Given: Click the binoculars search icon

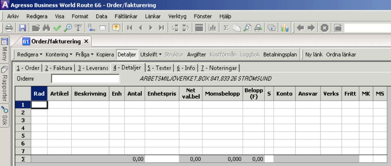Looking at the screenshot, I should 46,28.
